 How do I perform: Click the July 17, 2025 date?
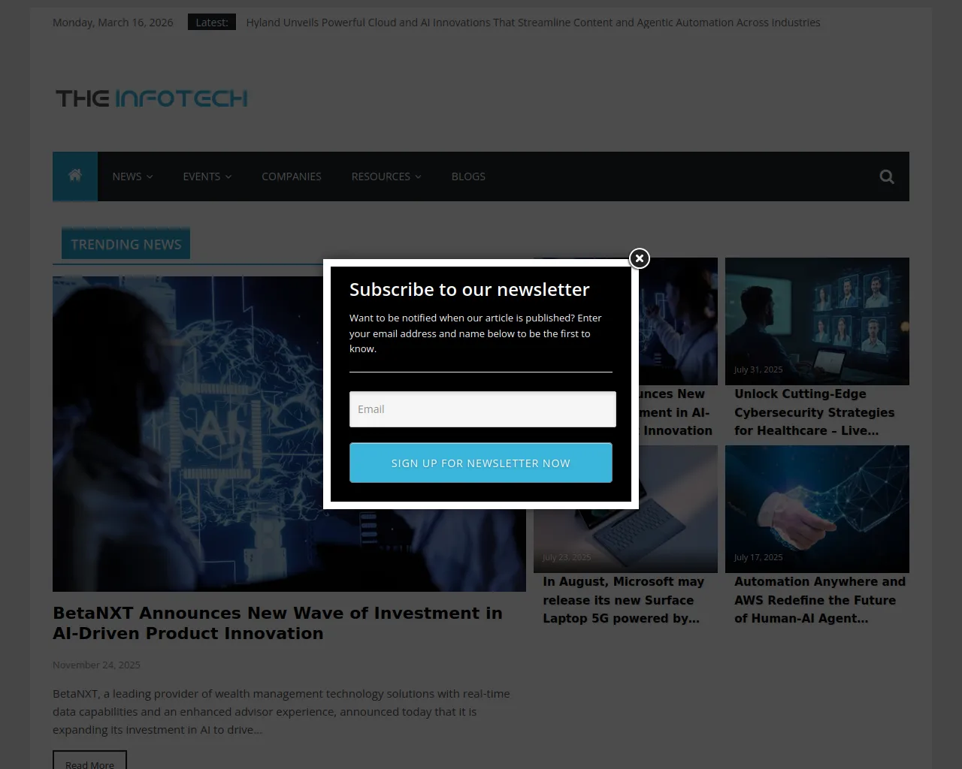[x=758, y=557]
